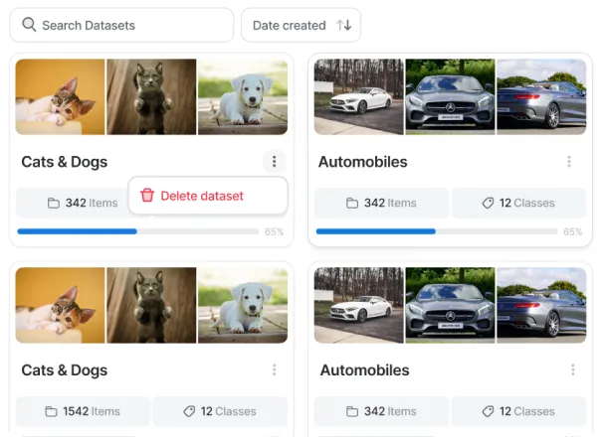Open options menu for bottom Cats & Dogs

pos(274,370)
